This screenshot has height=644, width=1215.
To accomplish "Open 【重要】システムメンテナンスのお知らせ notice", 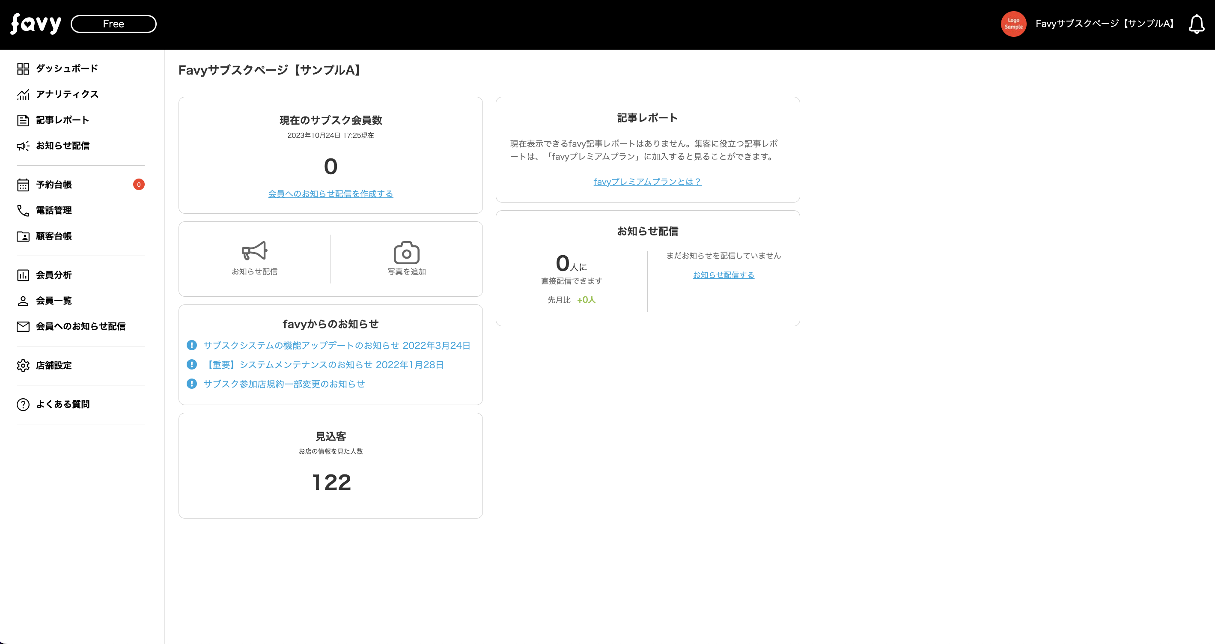I will (324, 365).
